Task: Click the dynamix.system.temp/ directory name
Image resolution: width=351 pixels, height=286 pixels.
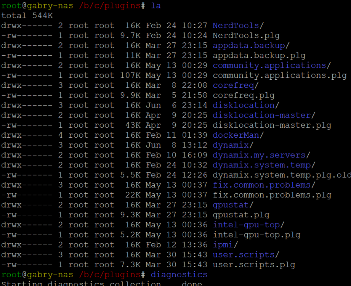Action: (x=264, y=165)
